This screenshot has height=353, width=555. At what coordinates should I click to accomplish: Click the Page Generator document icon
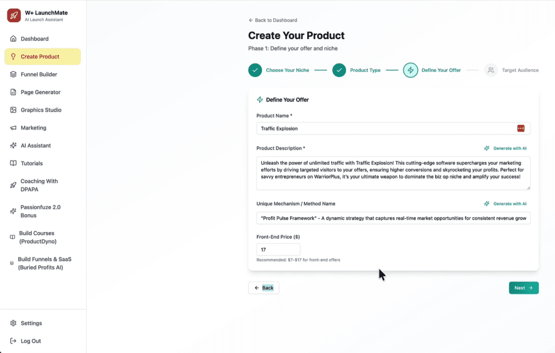click(14, 93)
